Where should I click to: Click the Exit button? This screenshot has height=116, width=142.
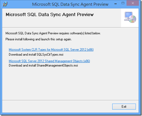pyautogui.click(x=124, y=107)
